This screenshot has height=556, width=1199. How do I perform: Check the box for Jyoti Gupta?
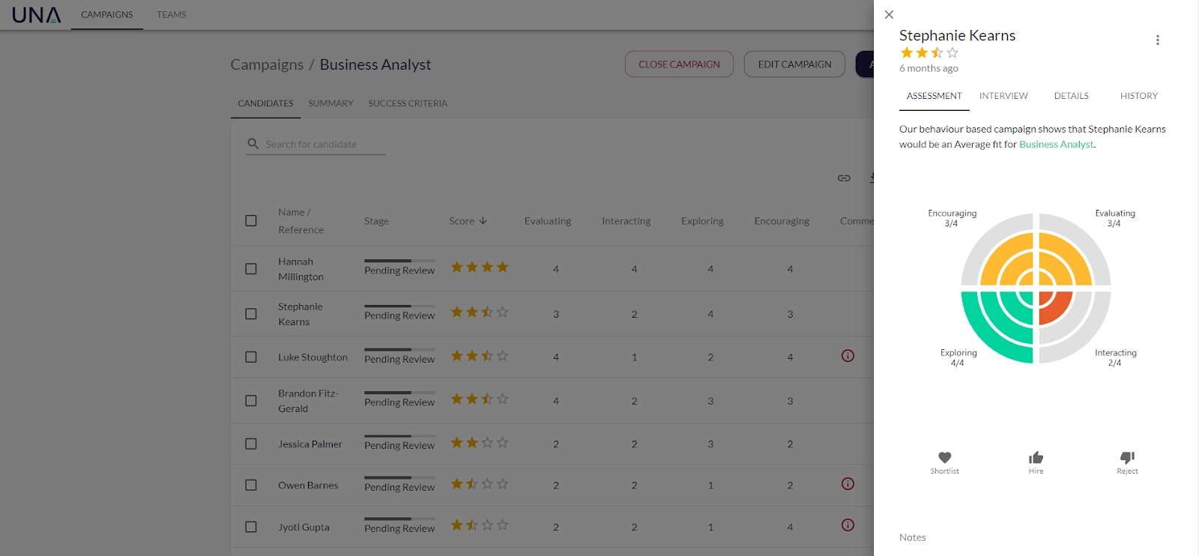point(251,527)
